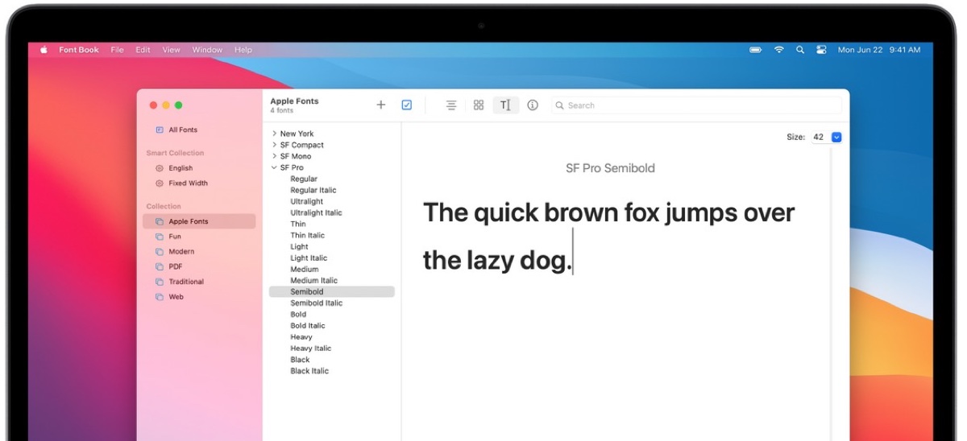This screenshot has width=967, height=441.
Task: Select the Semibold typeface
Action: (332, 291)
